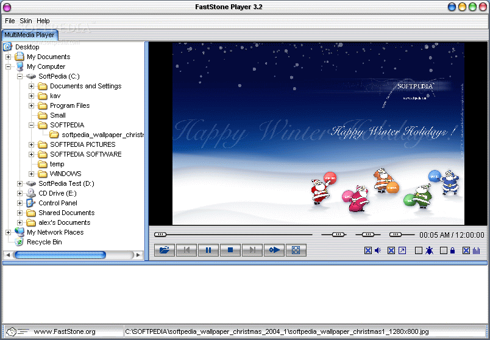Visit the www.FastStone.org link
This screenshot has width=490, height=340.
pos(65,331)
